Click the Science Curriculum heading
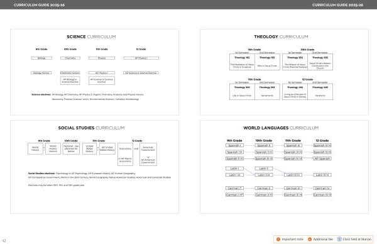This screenshot has height=244, width=377. (x=91, y=36)
